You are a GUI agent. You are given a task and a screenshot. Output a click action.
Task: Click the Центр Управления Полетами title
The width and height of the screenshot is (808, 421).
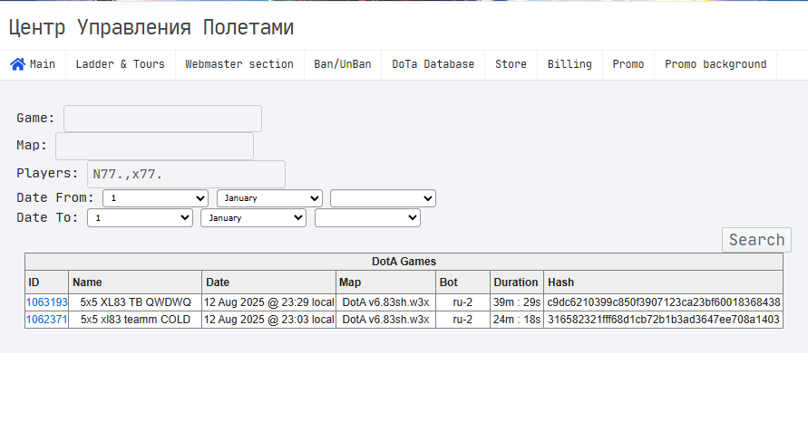[x=151, y=27]
